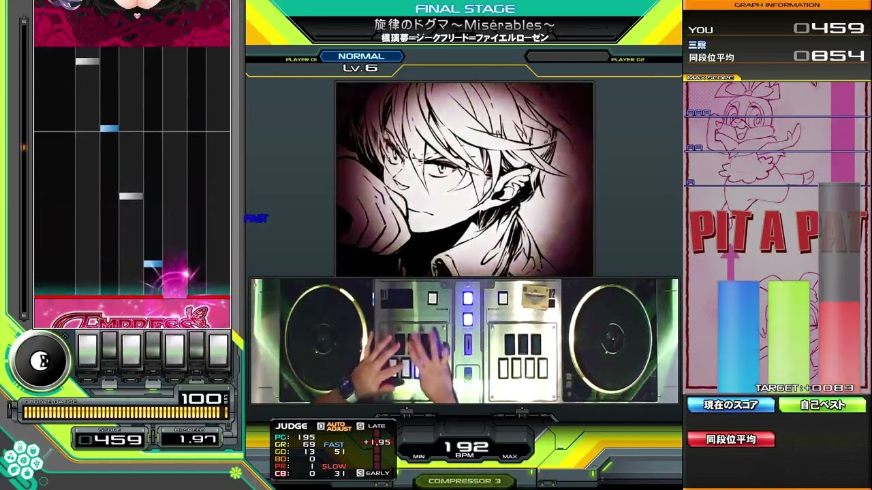This screenshot has width=872, height=490.
Task: Click the red rank-average bar
Action: point(840,347)
